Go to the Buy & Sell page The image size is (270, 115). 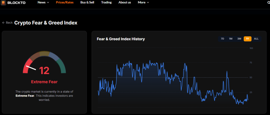pyautogui.click(x=87, y=2)
